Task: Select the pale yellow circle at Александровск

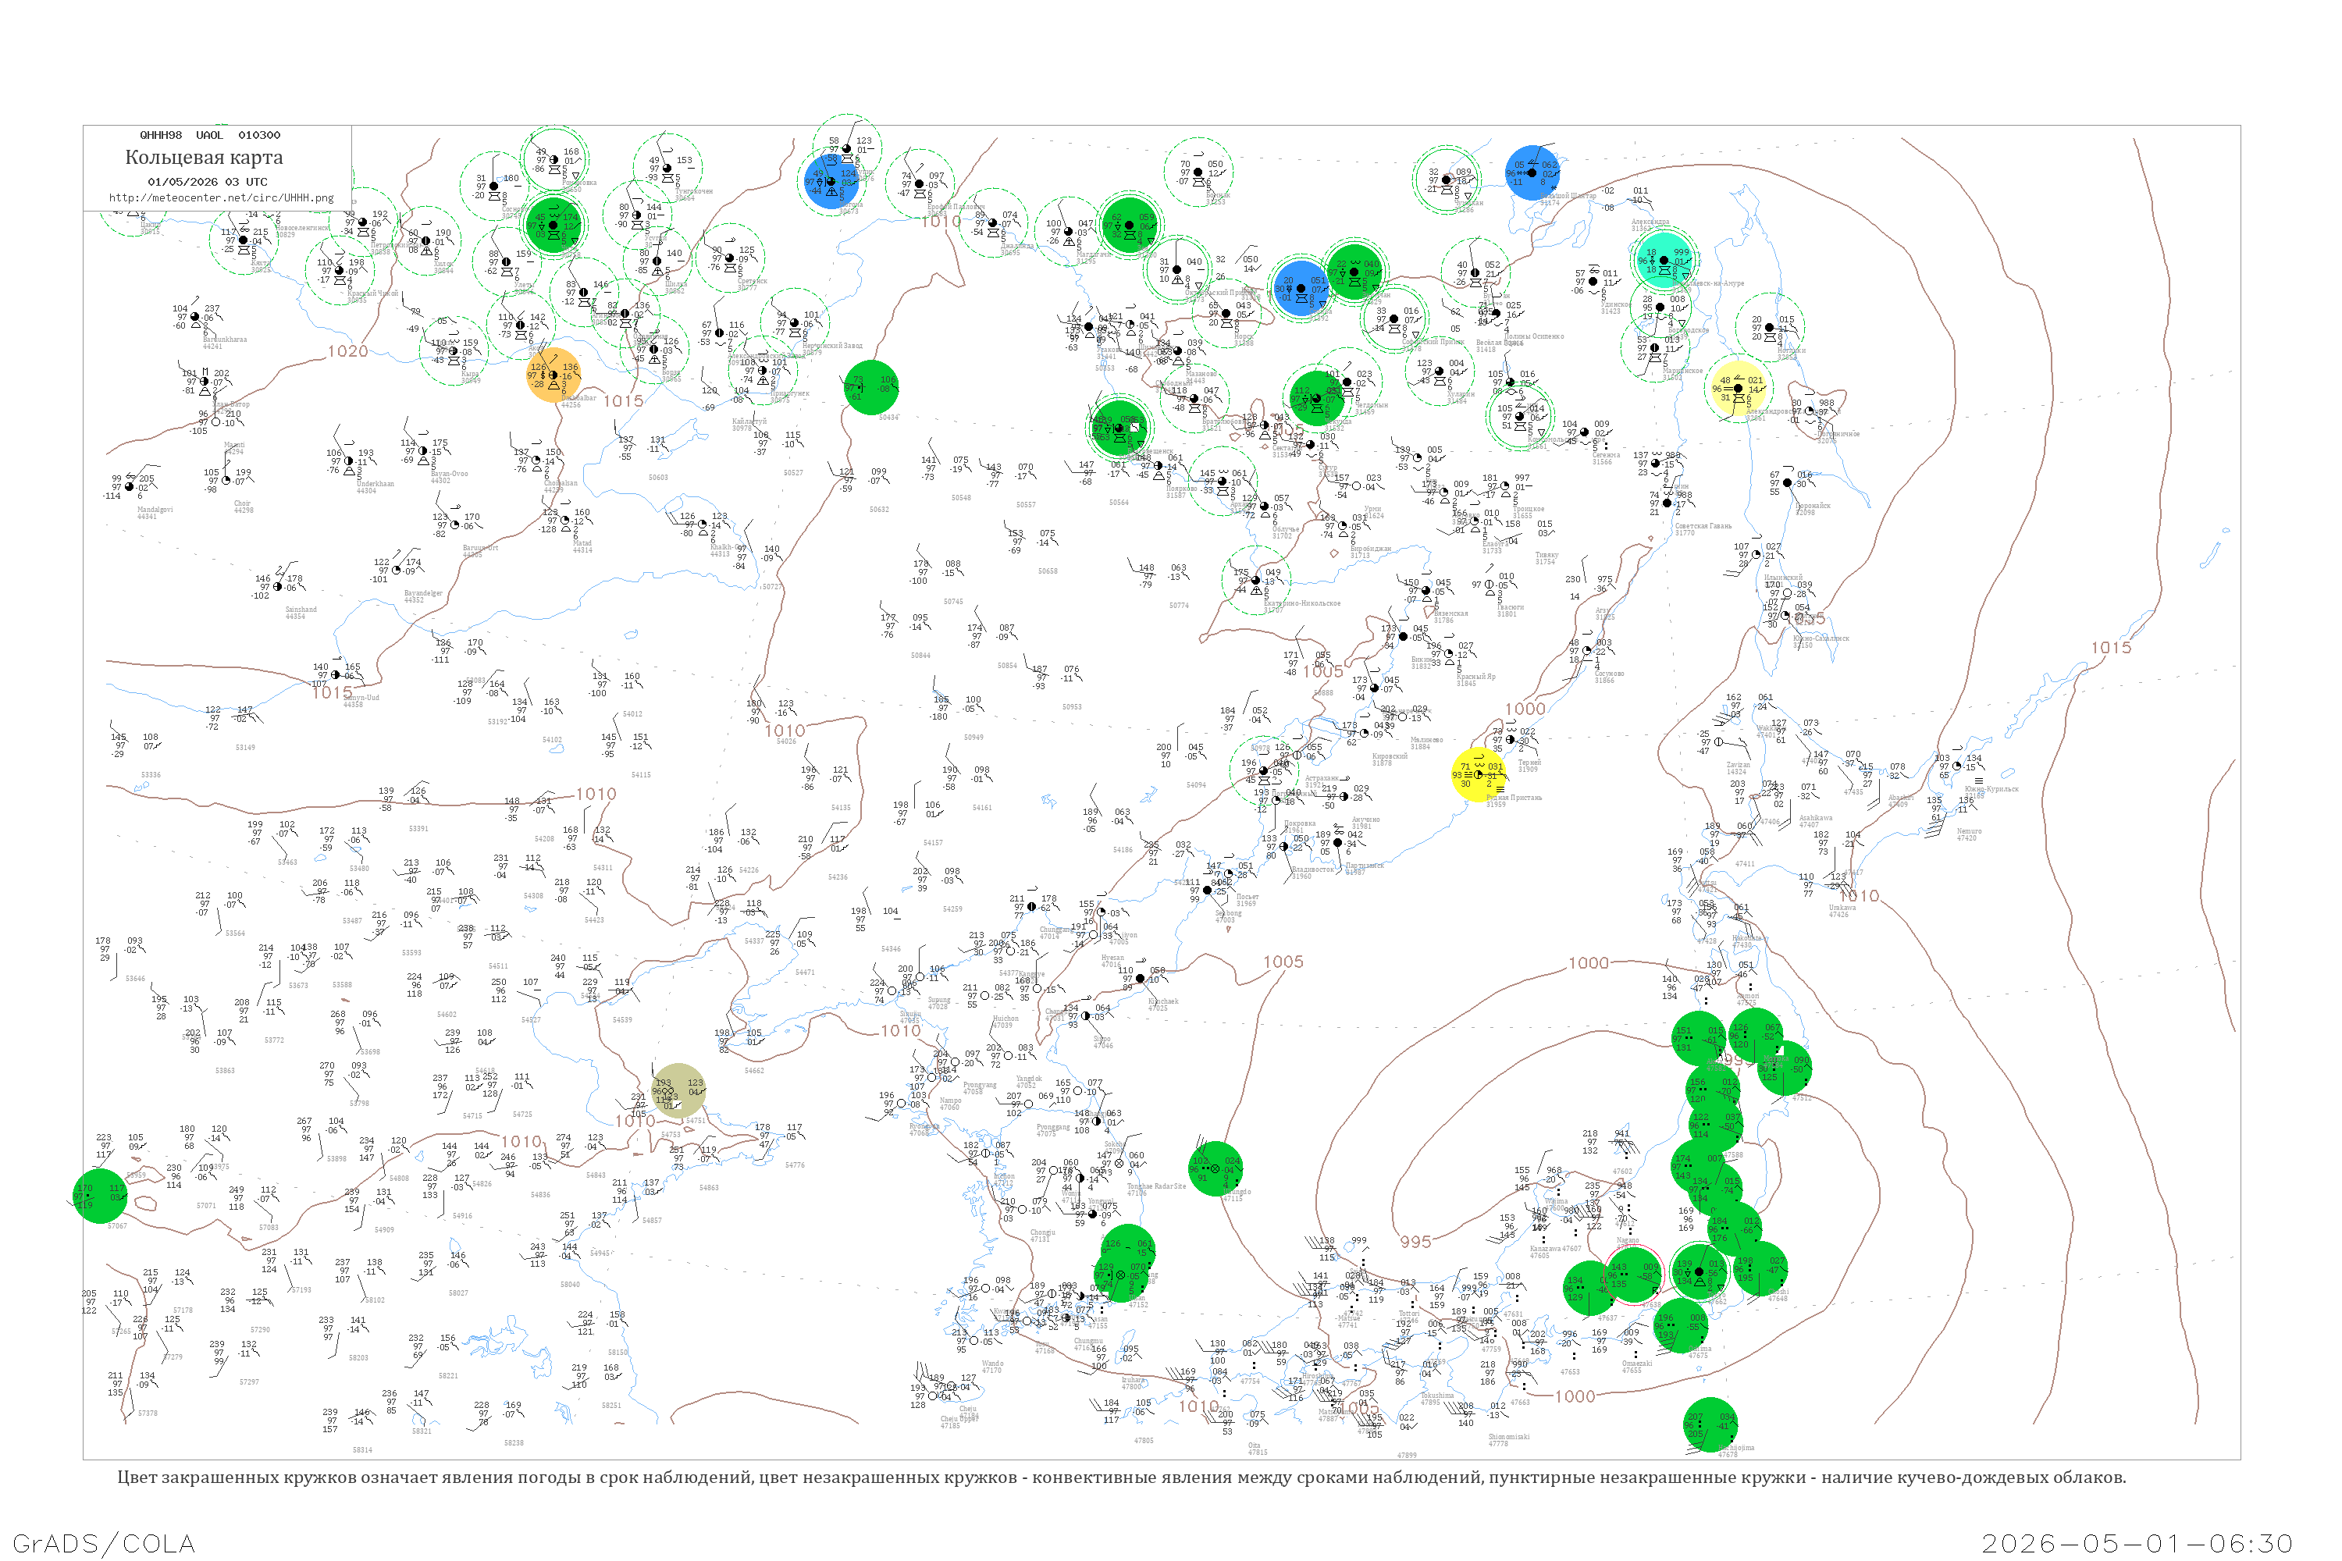Action: (x=1739, y=389)
